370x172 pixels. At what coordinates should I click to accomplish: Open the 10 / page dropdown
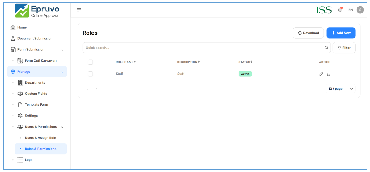tap(340, 89)
